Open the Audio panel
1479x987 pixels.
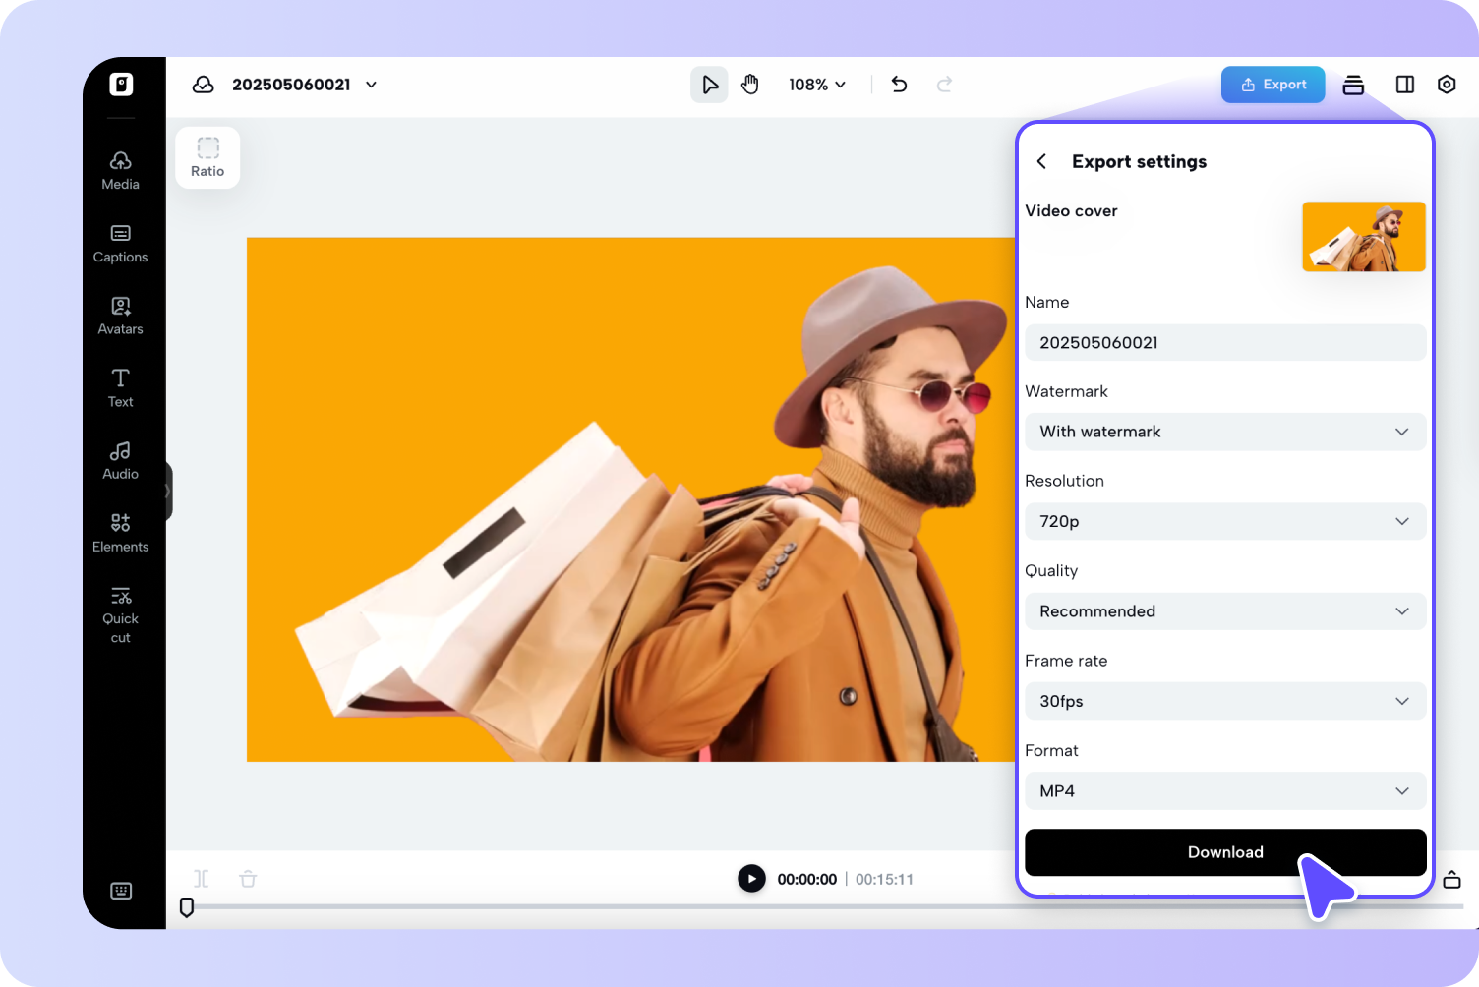click(121, 461)
